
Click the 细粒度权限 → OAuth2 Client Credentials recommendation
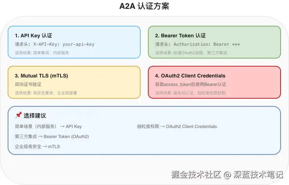(177, 126)
